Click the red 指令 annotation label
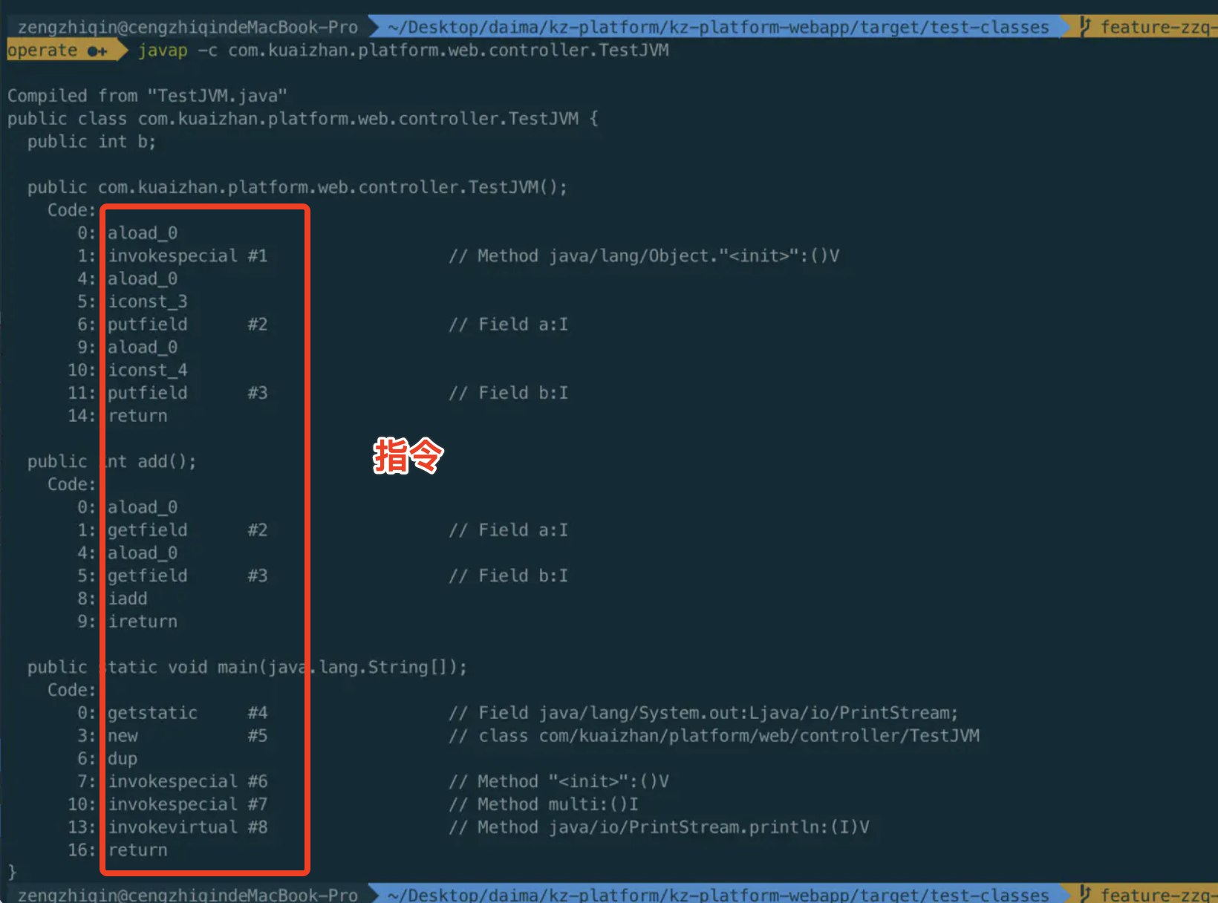Viewport: 1218px width, 903px height. coord(408,455)
